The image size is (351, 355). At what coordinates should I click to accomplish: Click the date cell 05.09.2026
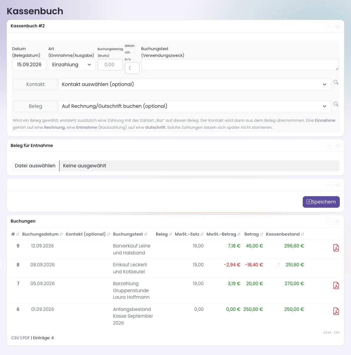pos(43,284)
